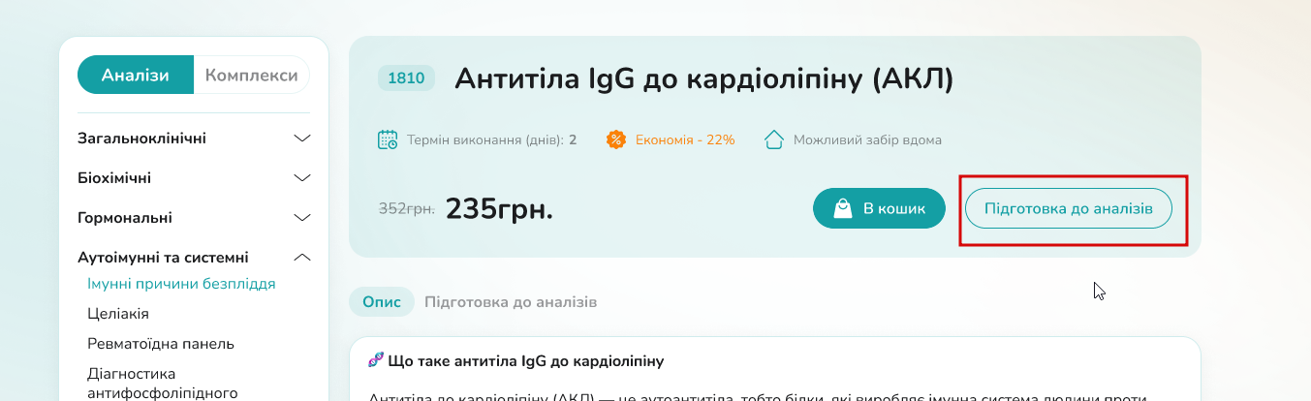Click the orange percent discount icon
The image size is (1311, 401).
click(615, 139)
